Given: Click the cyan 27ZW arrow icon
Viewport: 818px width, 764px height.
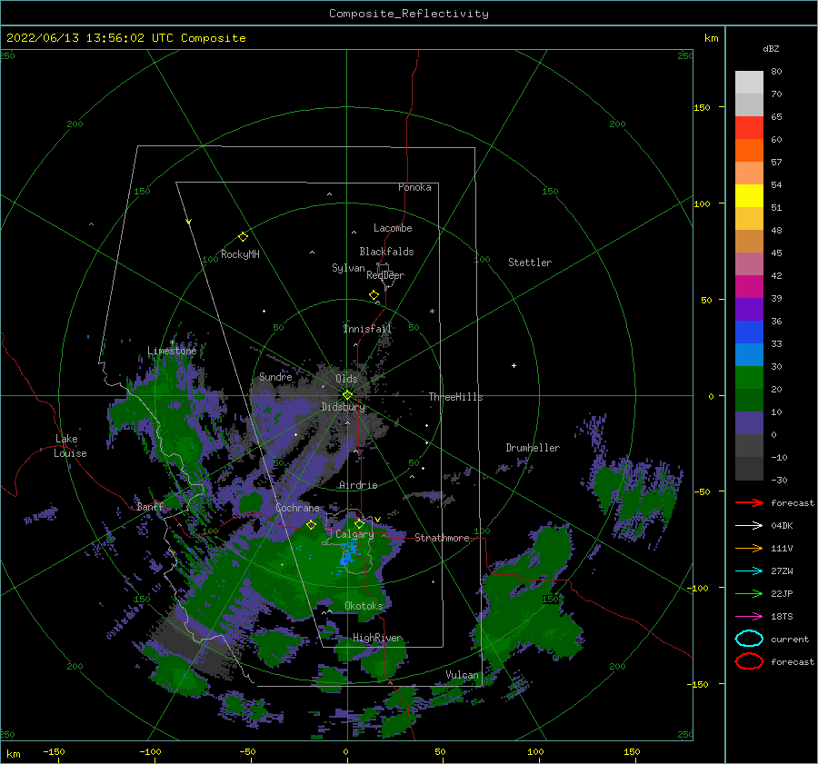Looking at the screenshot, I should pos(749,571).
